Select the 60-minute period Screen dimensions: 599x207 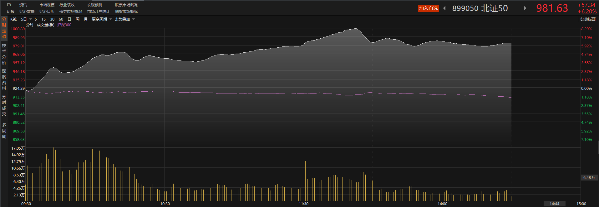[x=61, y=19]
